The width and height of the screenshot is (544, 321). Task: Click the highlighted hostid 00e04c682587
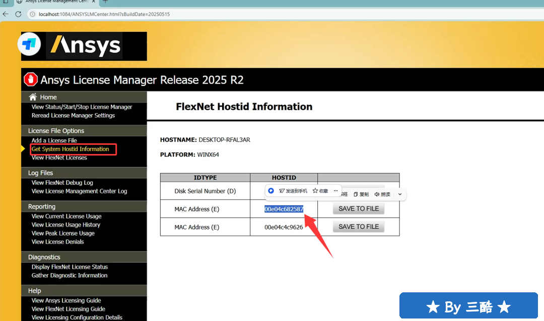(x=284, y=209)
